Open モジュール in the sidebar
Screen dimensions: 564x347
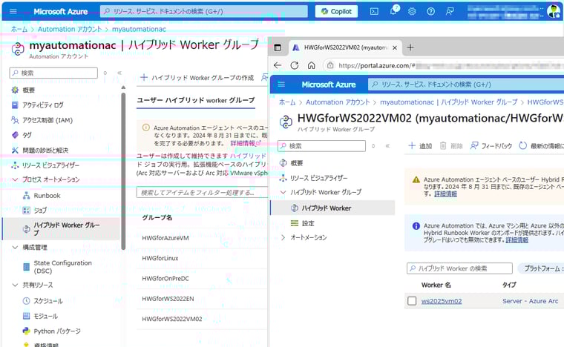point(45,316)
